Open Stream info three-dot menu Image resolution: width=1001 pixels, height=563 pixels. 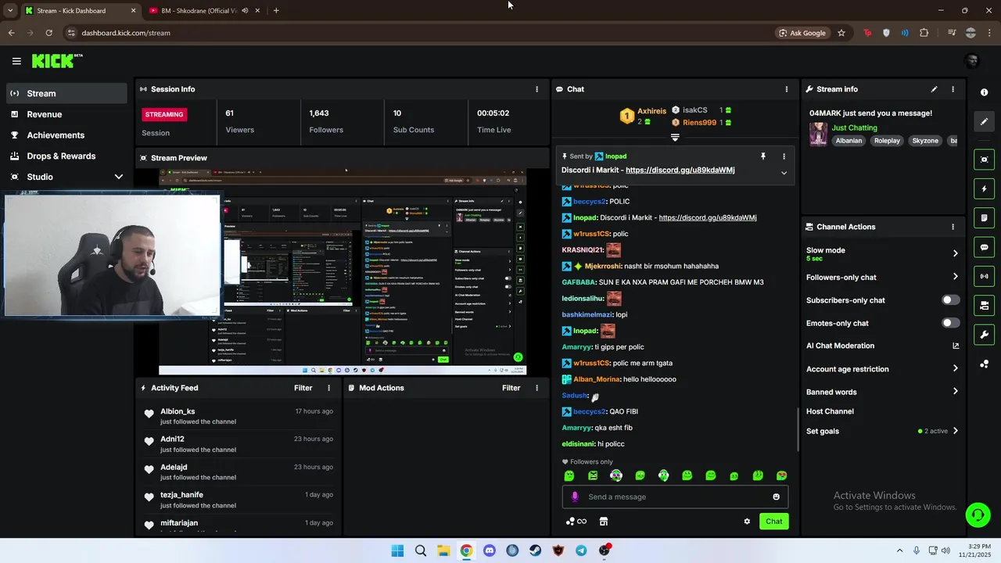[953, 89]
